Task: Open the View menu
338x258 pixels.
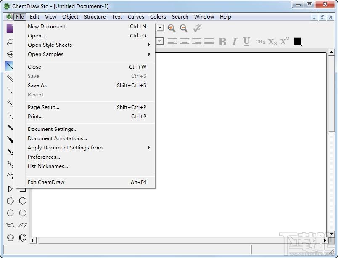Action: tap(50, 16)
